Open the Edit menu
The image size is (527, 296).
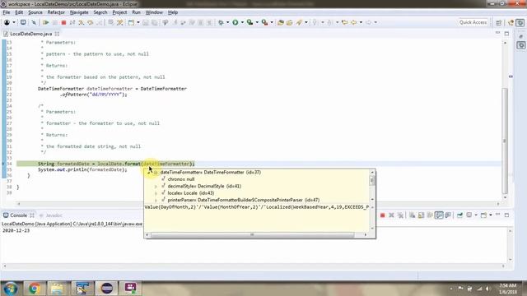tap(19, 12)
